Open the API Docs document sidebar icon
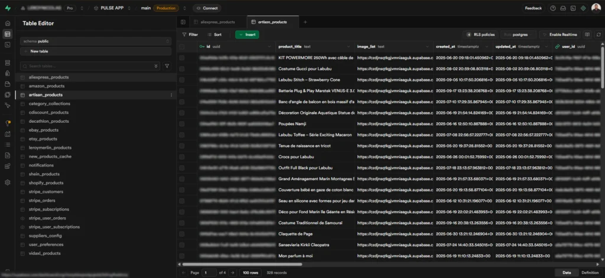 [x=7, y=155]
